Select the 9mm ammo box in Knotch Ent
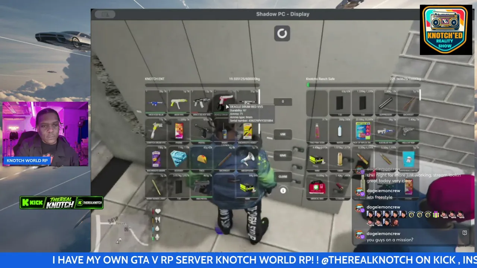This screenshot has width=477, height=268. [247, 187]
